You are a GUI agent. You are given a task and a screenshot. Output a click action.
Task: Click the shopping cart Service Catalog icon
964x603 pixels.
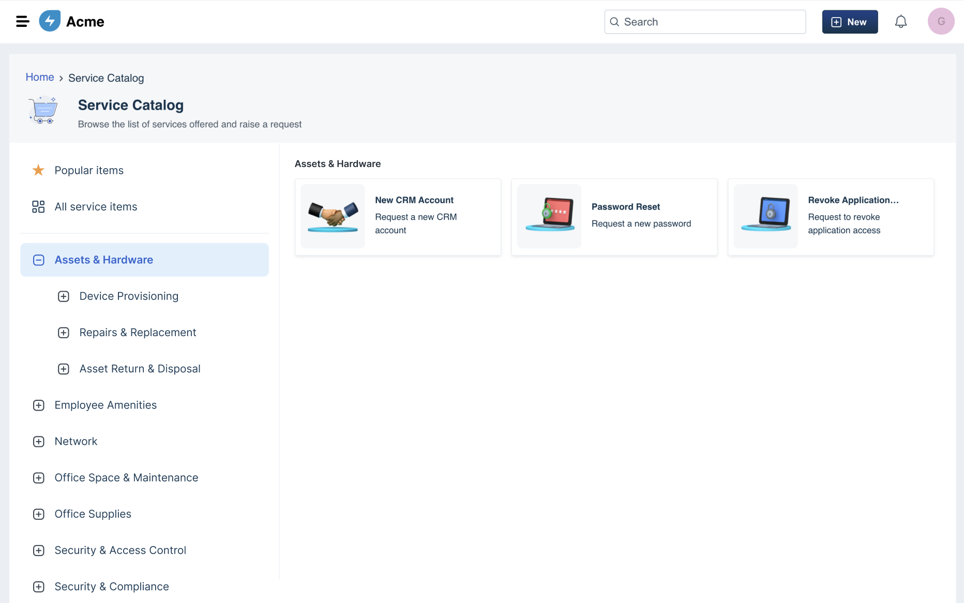click(x=43, y=110)
